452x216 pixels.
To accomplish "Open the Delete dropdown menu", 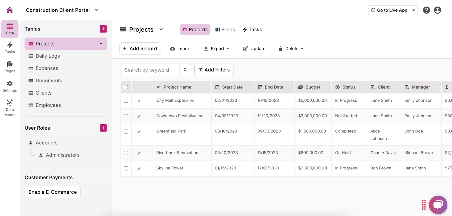I will tap(291, 49).
